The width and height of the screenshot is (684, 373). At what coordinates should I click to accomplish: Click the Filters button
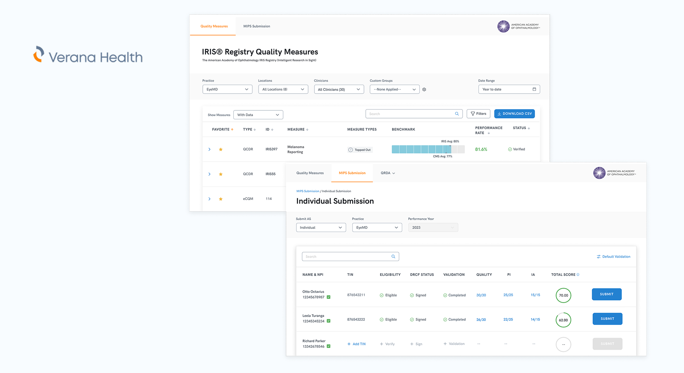coord(478,114)
